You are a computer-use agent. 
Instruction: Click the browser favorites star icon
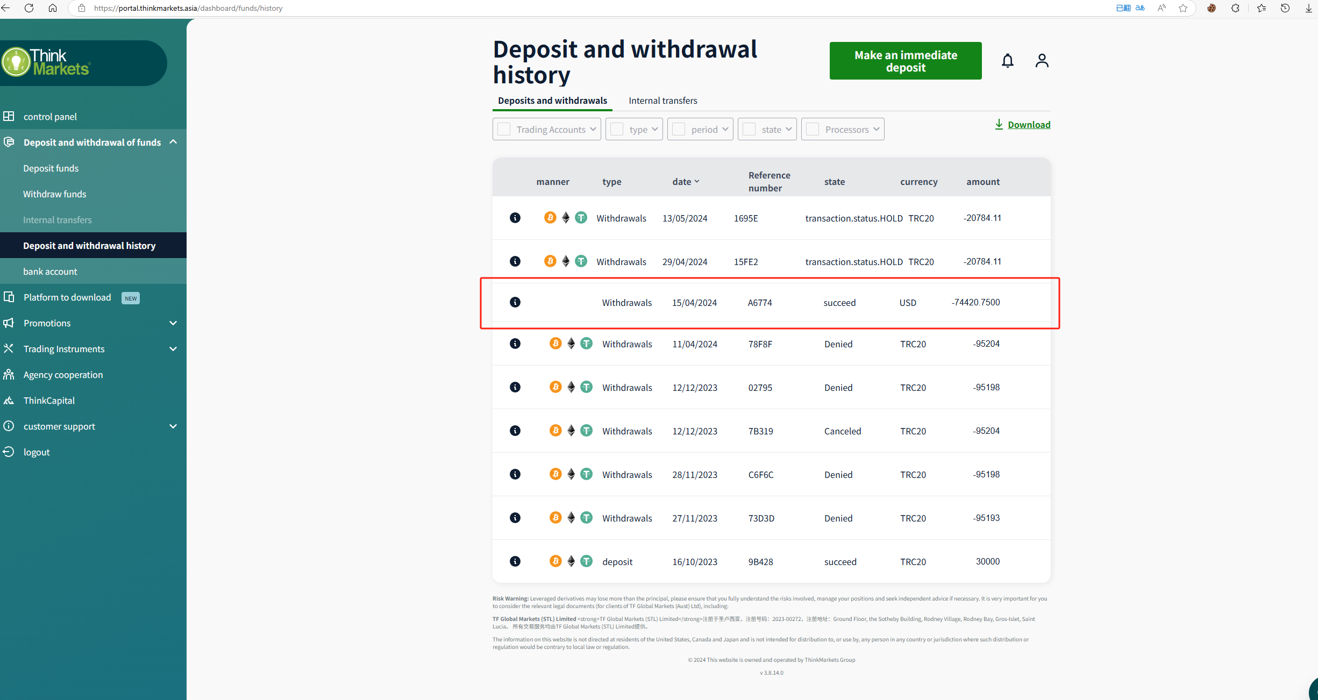(x=1183, y=8)
